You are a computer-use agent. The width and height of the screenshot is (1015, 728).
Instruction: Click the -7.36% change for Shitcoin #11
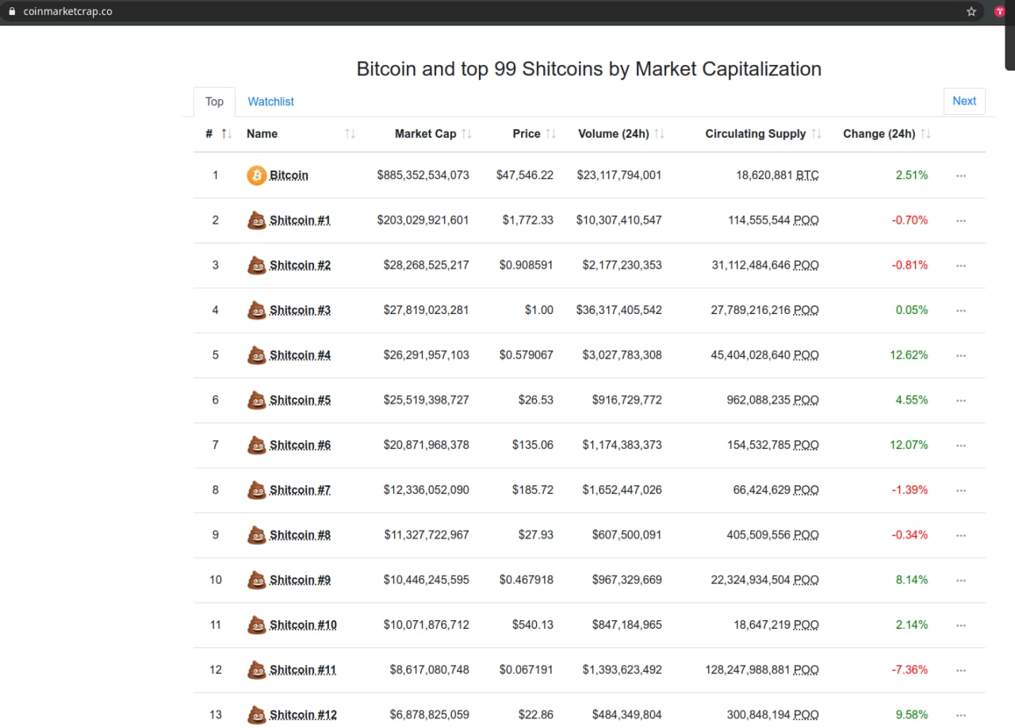pyautogui.click(x=910, y=670)
